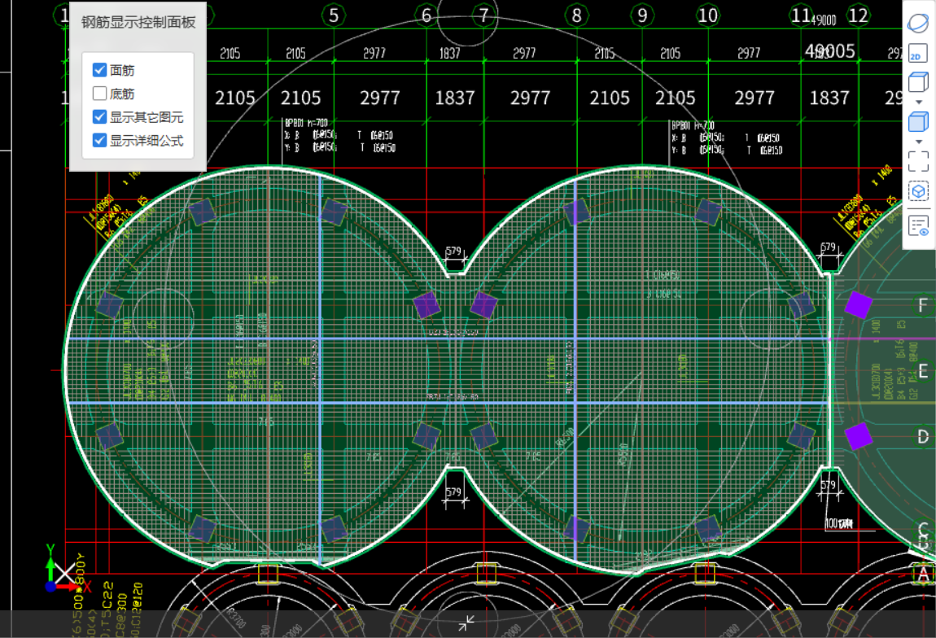Select axis bubble number 10

[x=708, y=15]
